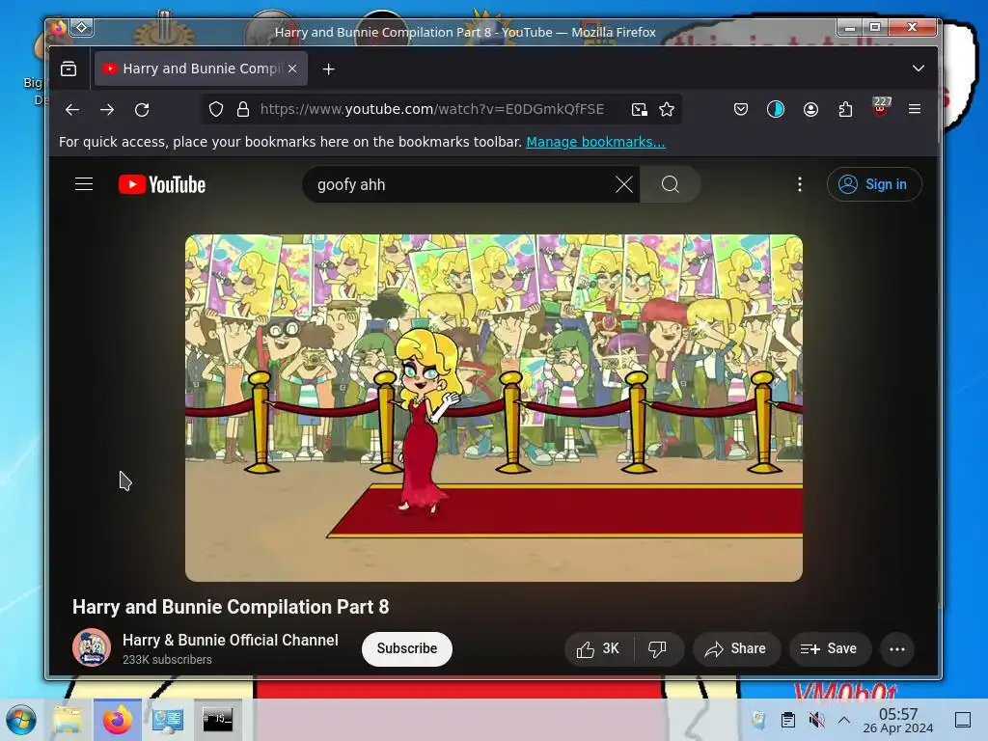
Task: Open the sticky-note tray icon
Action: point(758,720)
